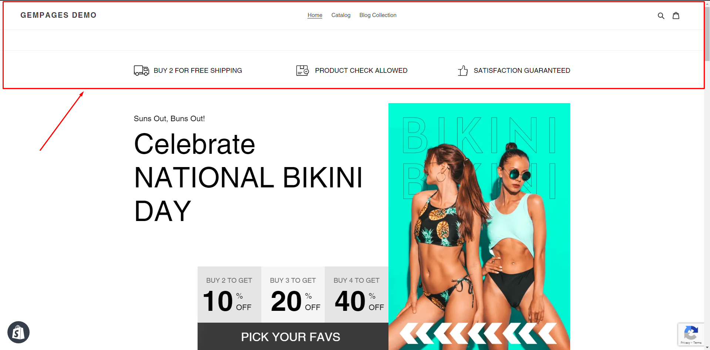
Task: Click the thumbs-up satisfaction icon
Action: (x=463, y=71)
